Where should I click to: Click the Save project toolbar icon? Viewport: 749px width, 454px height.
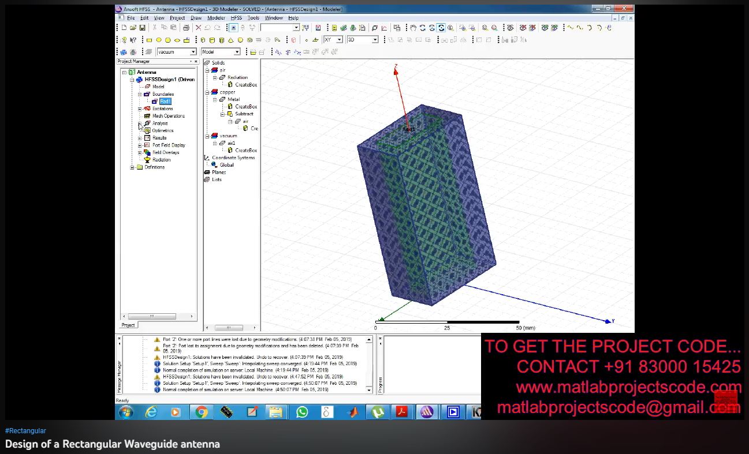point(142,28)
